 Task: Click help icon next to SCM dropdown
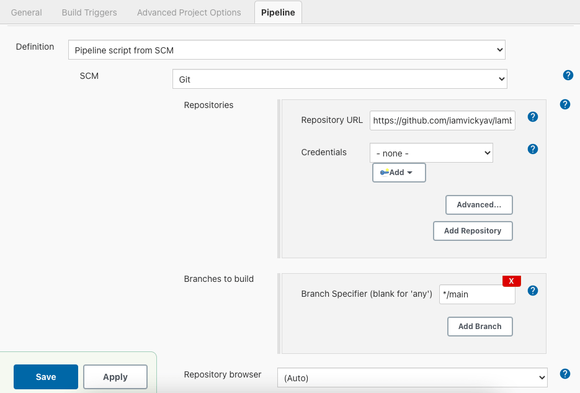pos(568,75)
